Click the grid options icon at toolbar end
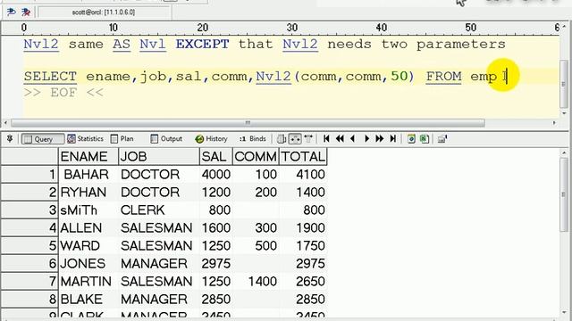This screenshot has width=572, height=321. click(442, 139)
